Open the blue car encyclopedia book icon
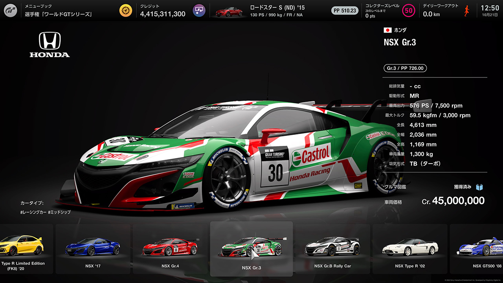Screen dimensions: 503x283 pos(479,187)
